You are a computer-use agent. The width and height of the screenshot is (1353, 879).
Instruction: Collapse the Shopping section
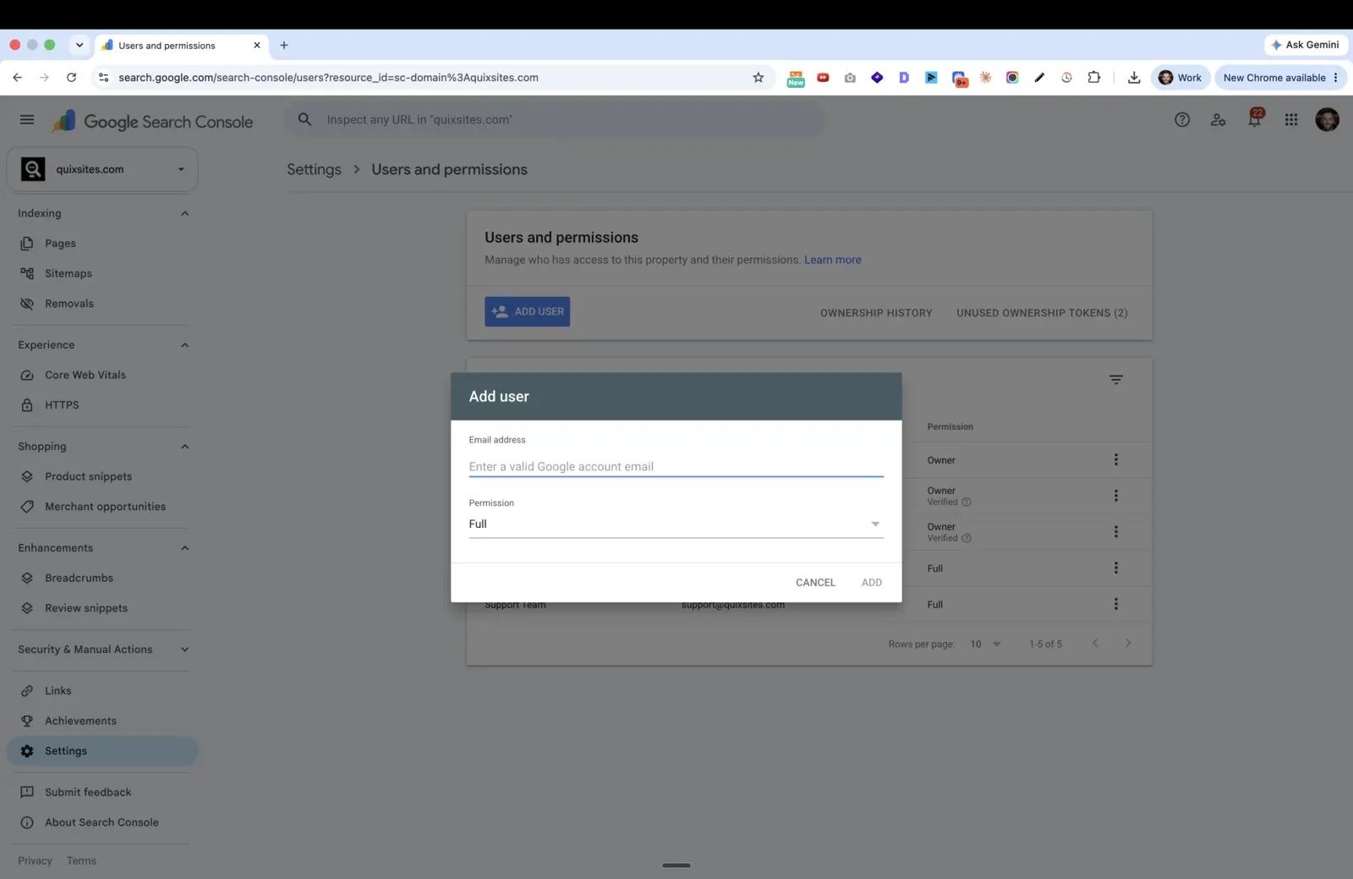(184, 447)
